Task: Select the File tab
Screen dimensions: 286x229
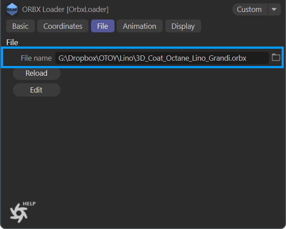Action: pos(103,26)
